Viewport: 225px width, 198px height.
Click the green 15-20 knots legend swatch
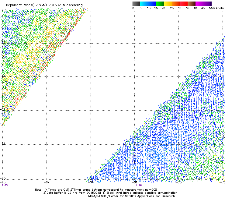160,4
